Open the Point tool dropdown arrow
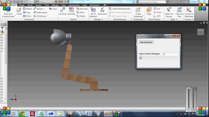Screen dimensions: 209x117 pos(163,12)
